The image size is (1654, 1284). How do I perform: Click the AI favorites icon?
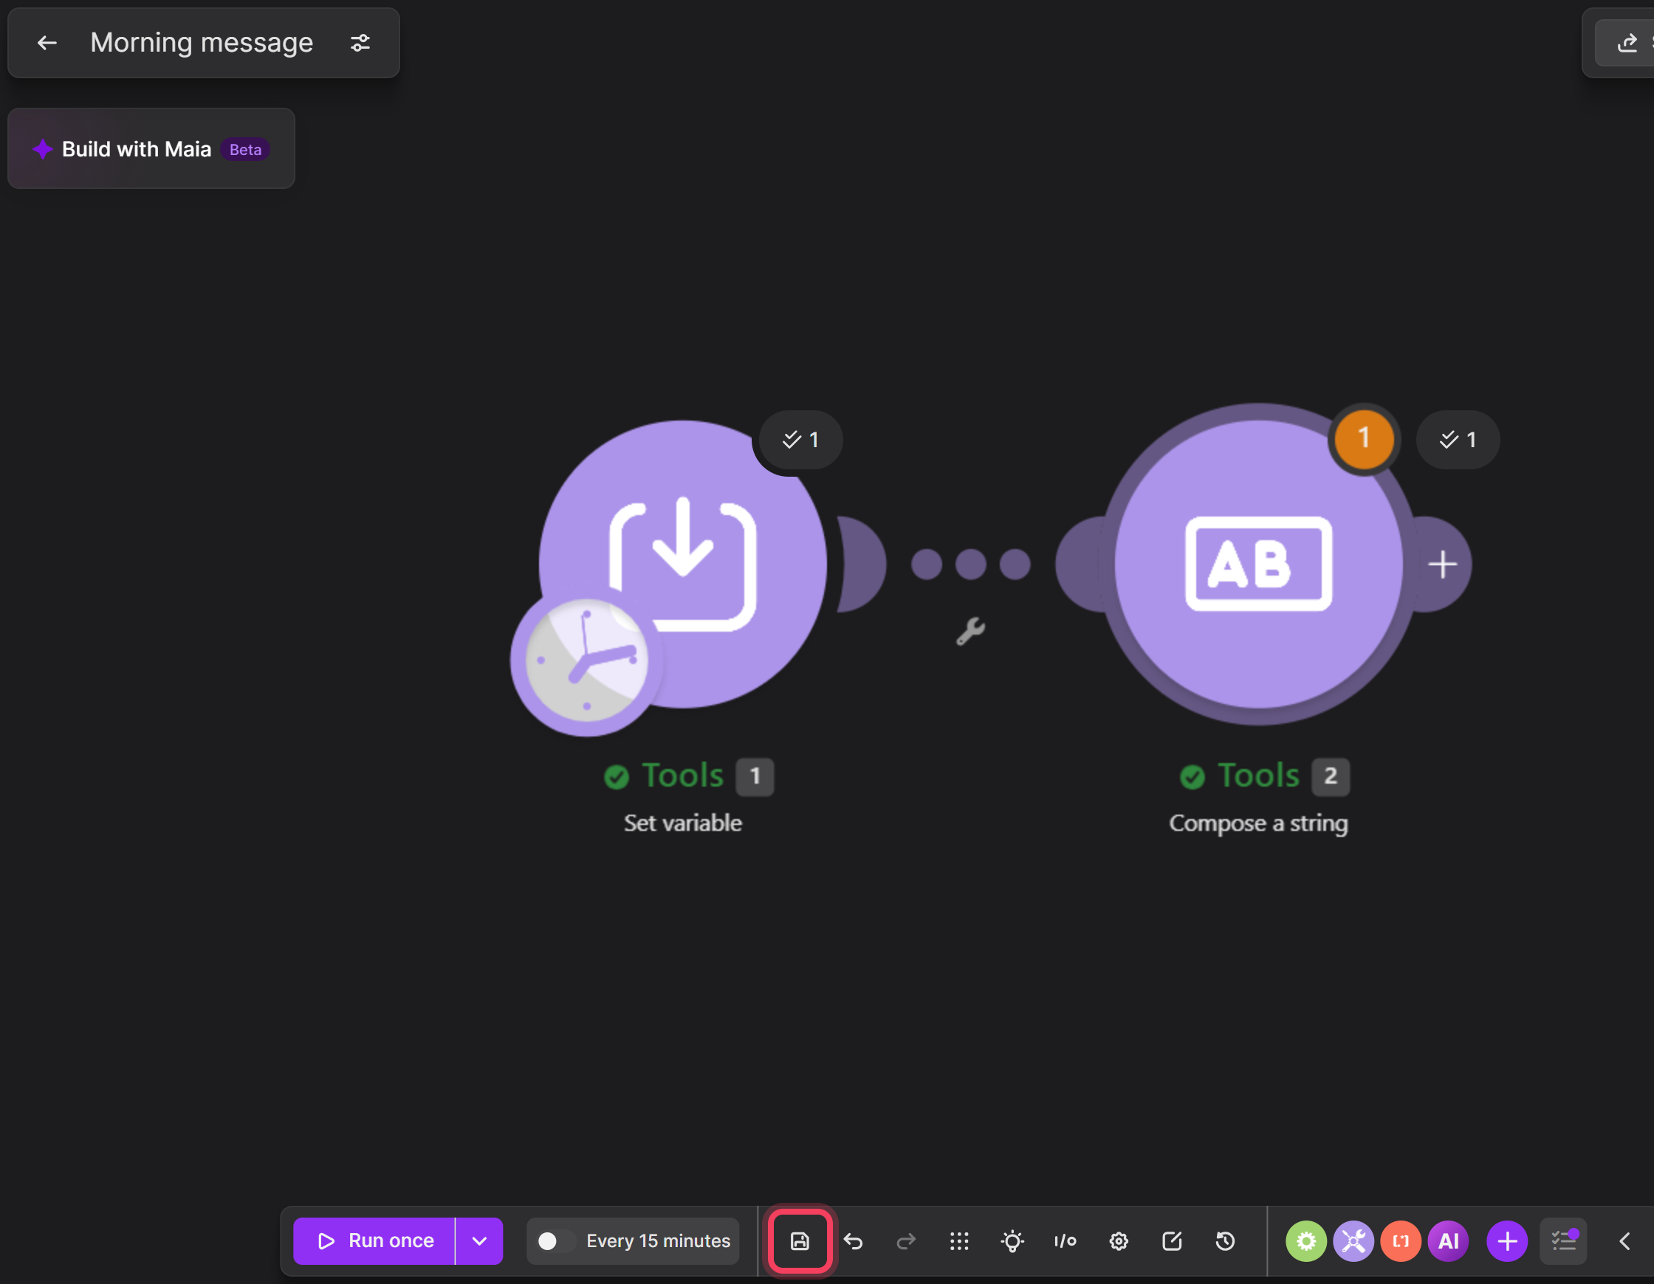coord(1448,1241)
